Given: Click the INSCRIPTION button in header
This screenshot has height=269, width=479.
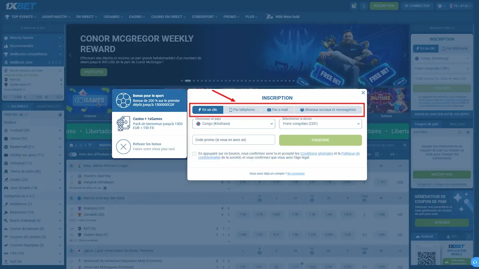Looking at the screenshot, I should click(384, 6).
